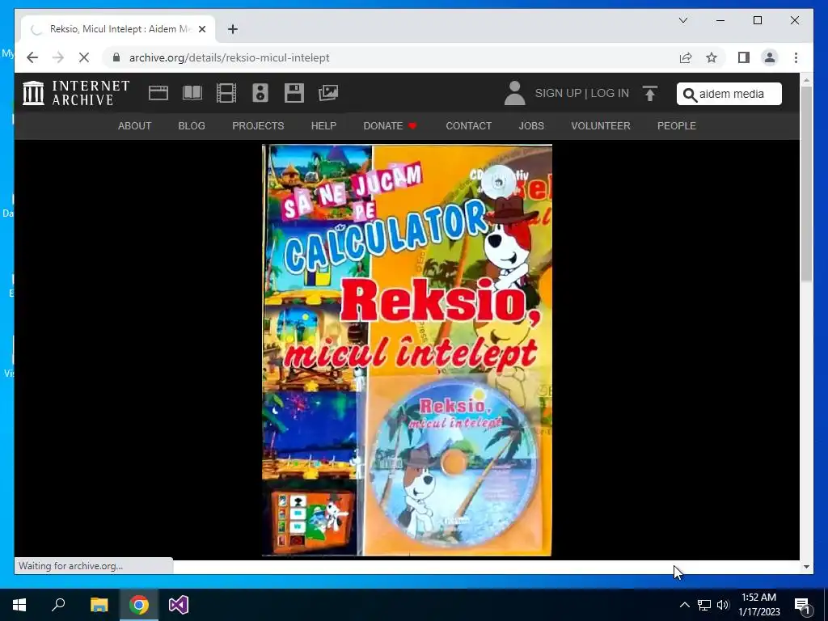Screen dimensions: 828x621
Task: Click the search magnifier icon
Action: click(690, 95)
